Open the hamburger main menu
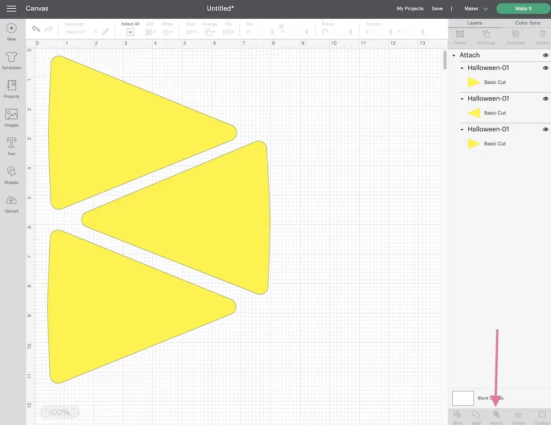 pyautogui.click(x=11, y=9)
